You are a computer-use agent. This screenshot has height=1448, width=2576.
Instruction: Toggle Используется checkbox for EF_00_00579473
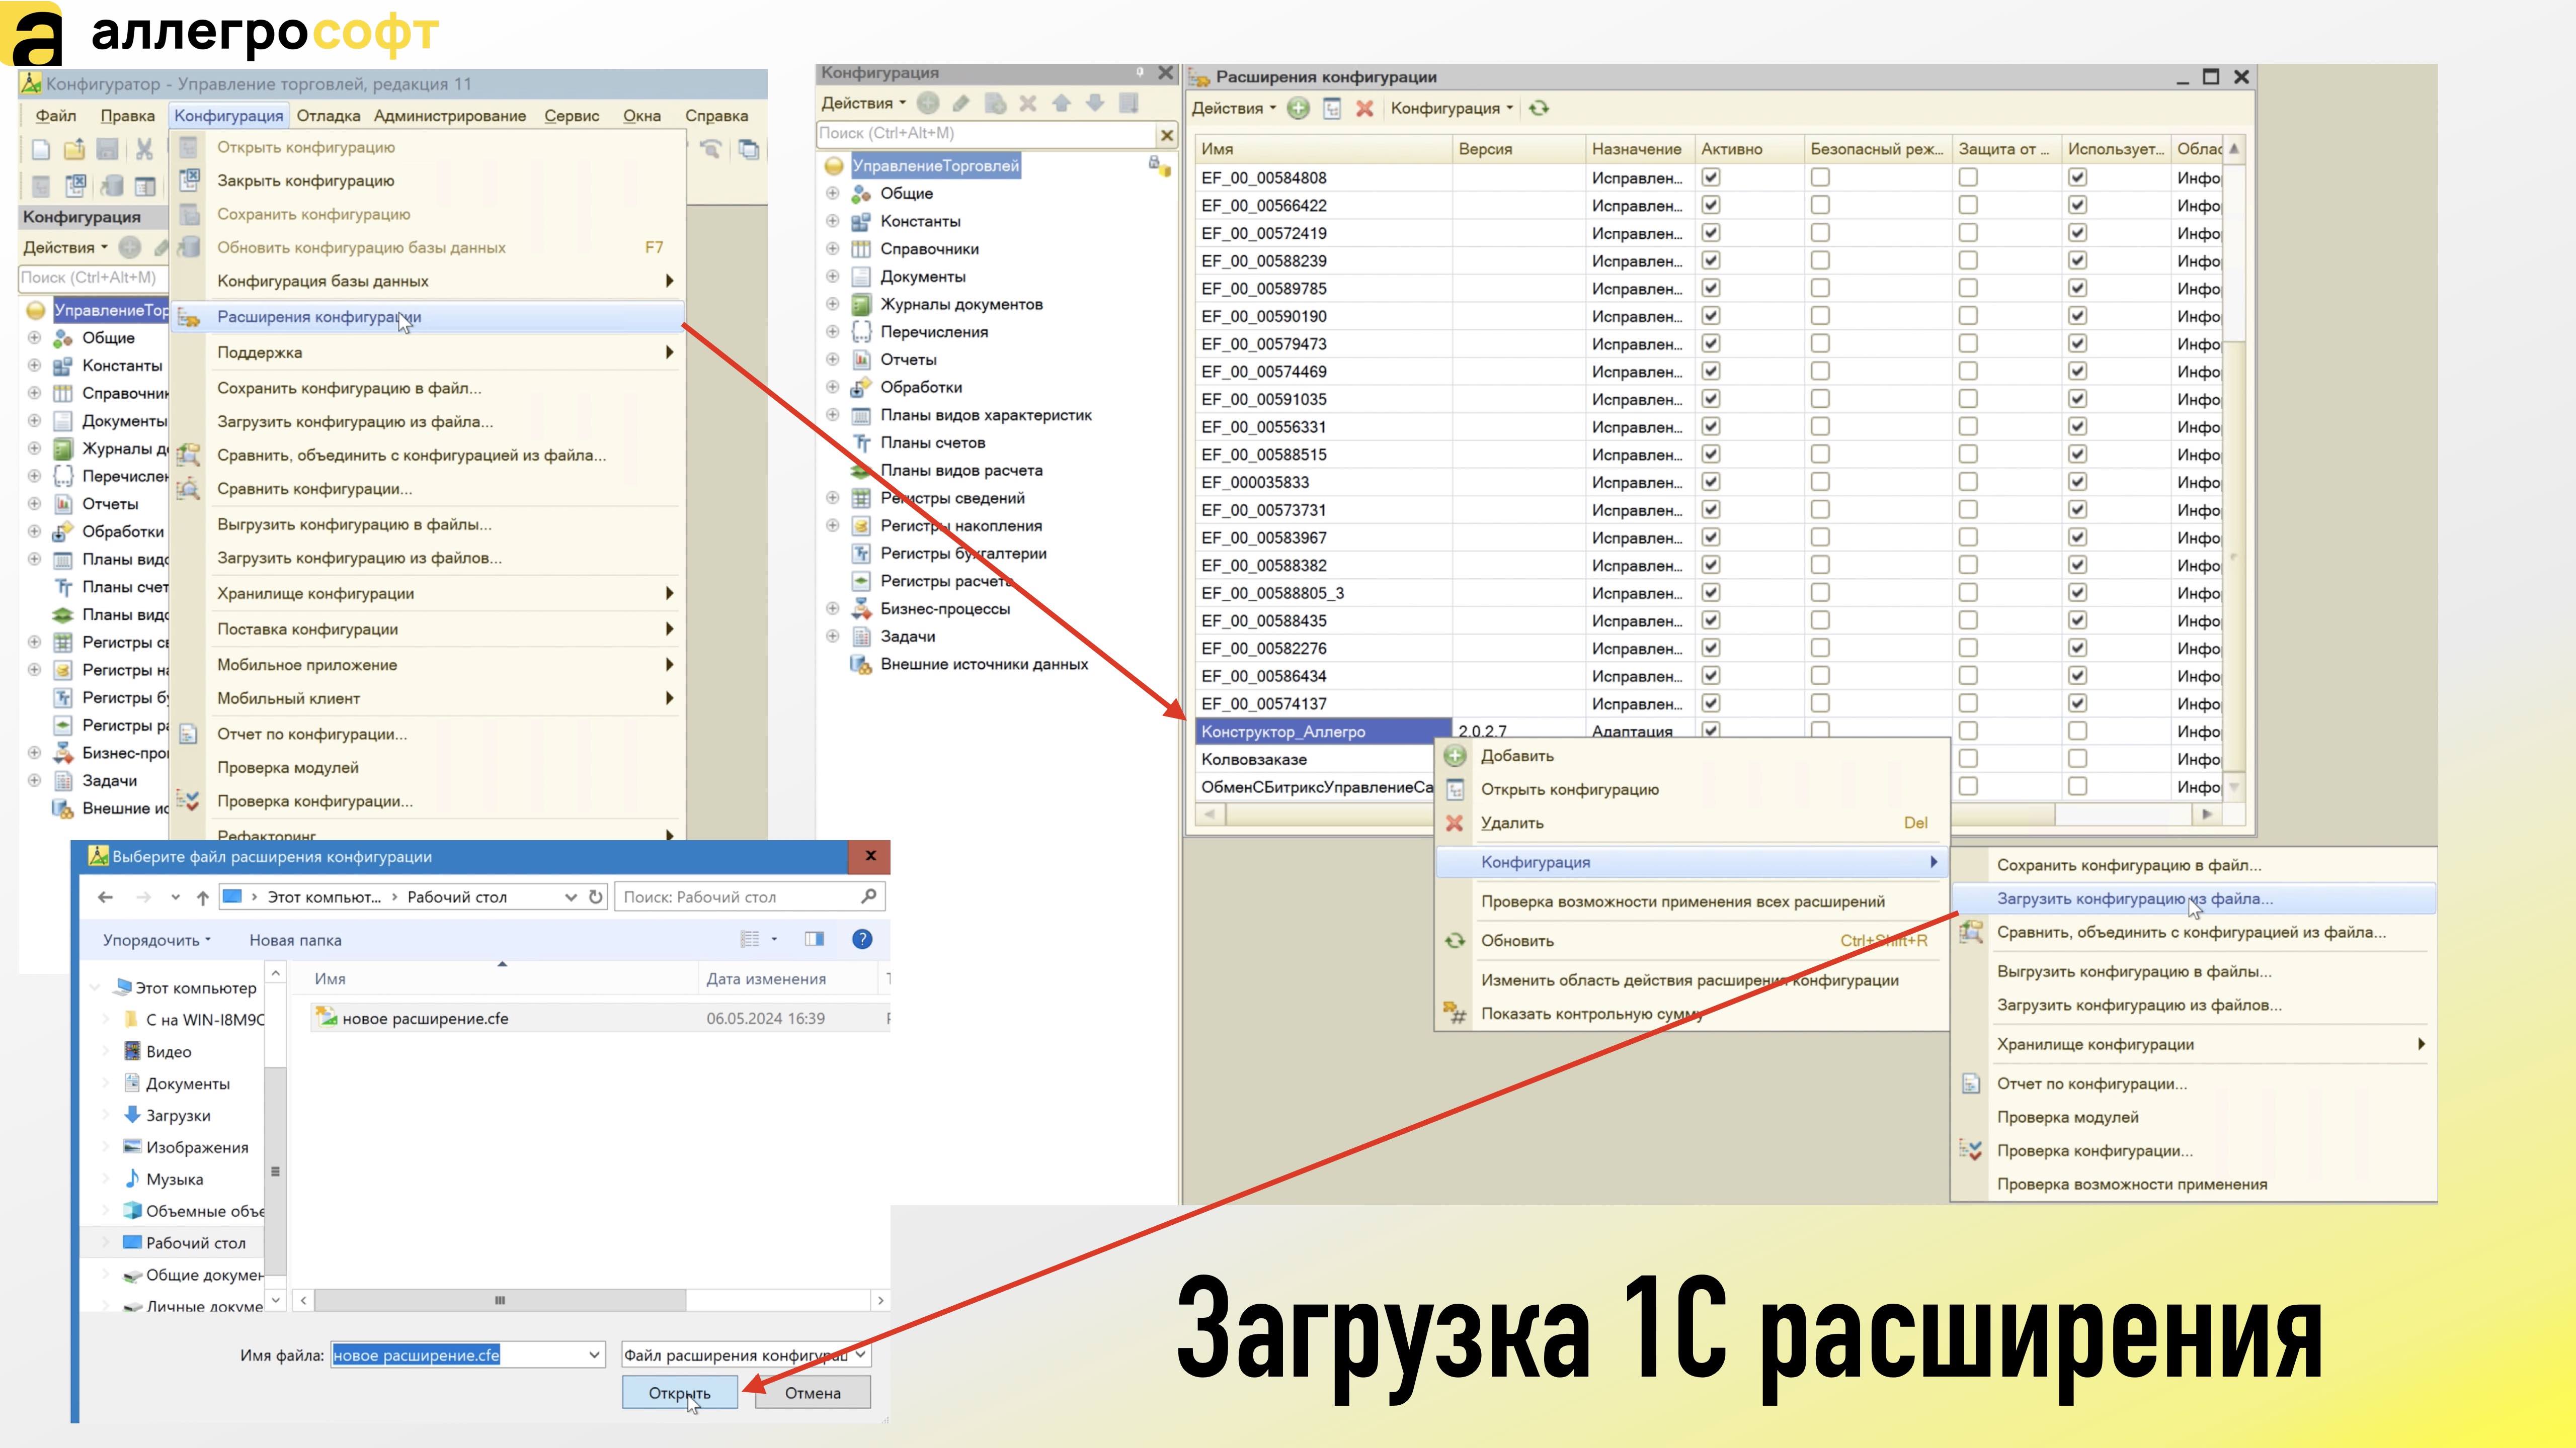(x=2077, y=344)
